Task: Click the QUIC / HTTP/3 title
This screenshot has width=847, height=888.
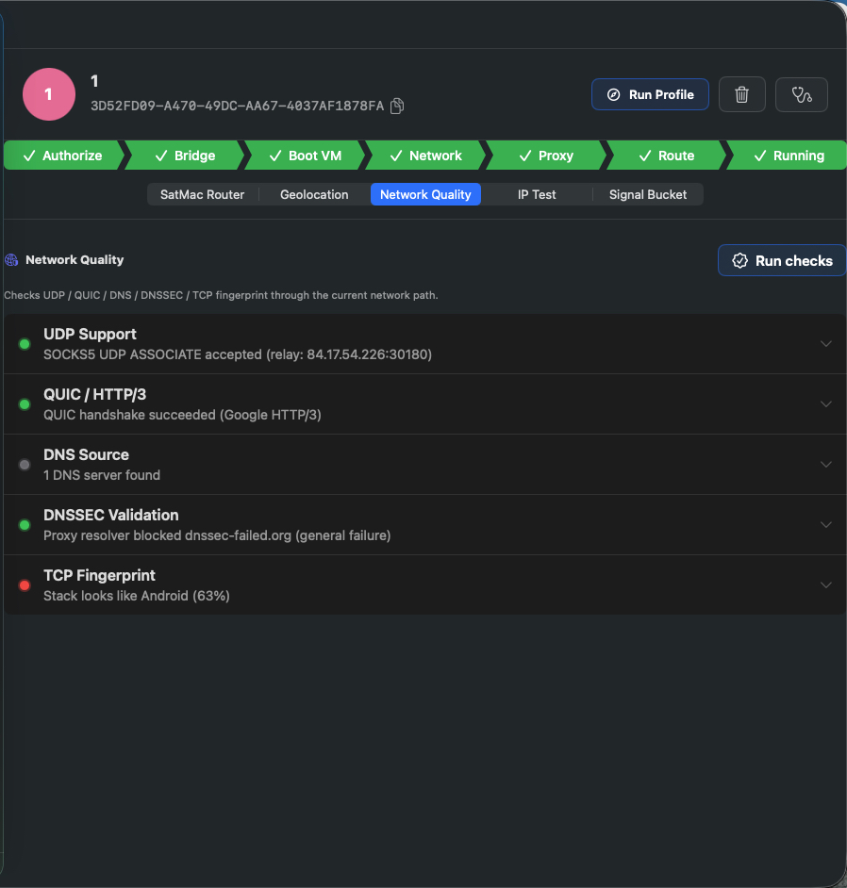Action: pos(94,394)
